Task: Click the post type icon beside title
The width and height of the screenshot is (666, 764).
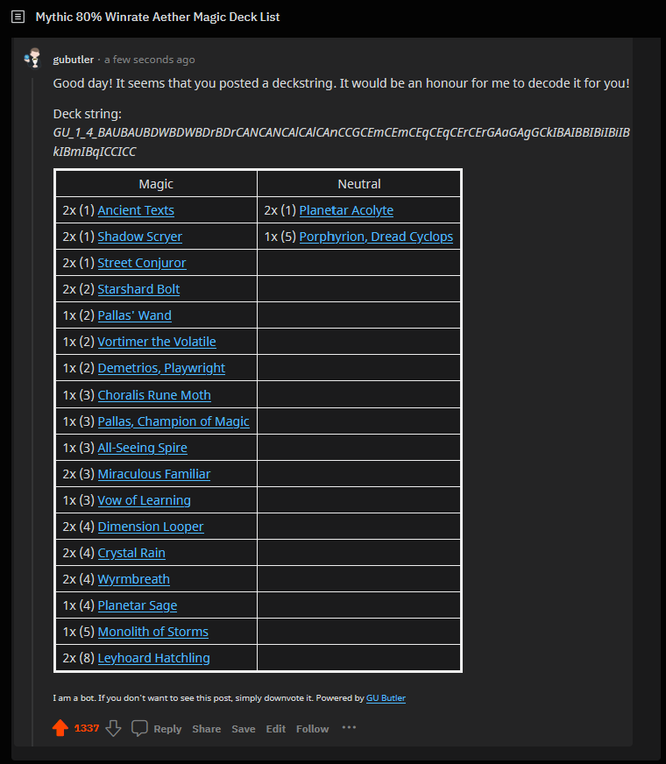Action: pyautogui.click(x=18, y=17)
